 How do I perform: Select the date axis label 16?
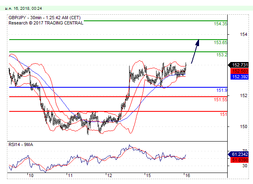click(x=188, y=175)
